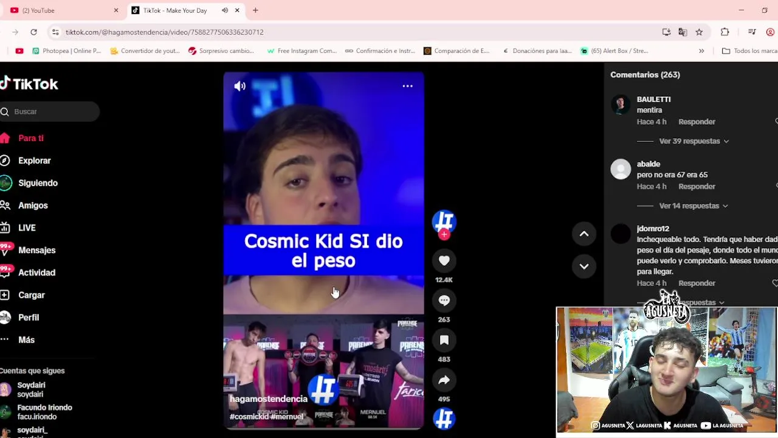Viewport: 778px width, 438px height.
Task: Open the Donaciones para laa... bookmark
Action: tap(537, 51)
